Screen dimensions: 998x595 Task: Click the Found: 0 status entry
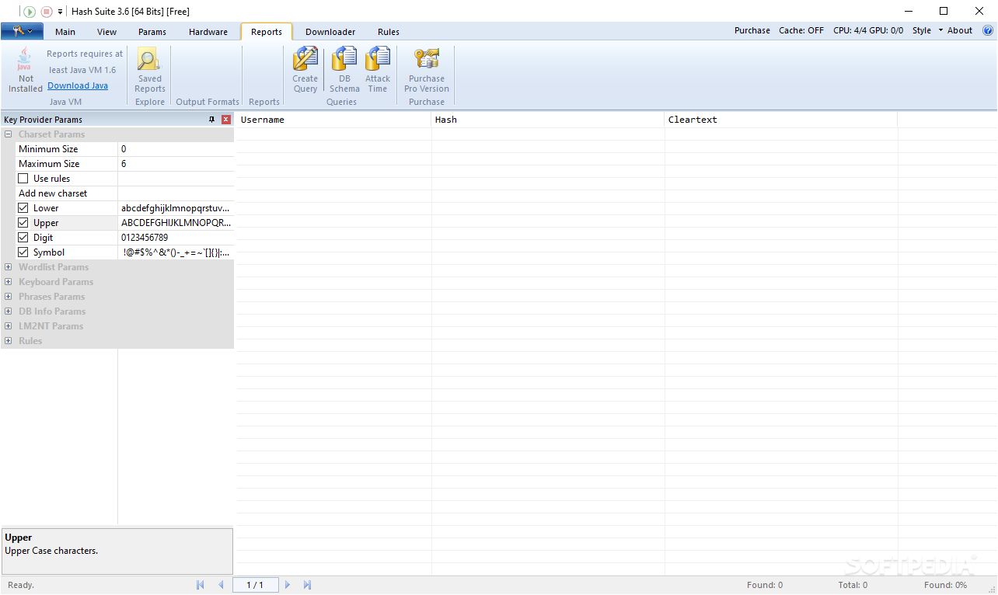765,585
